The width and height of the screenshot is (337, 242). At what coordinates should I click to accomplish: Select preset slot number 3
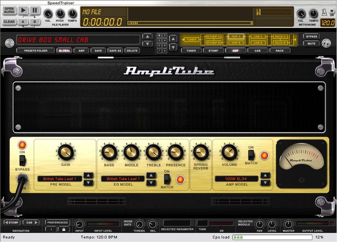(x=159, y=40)
